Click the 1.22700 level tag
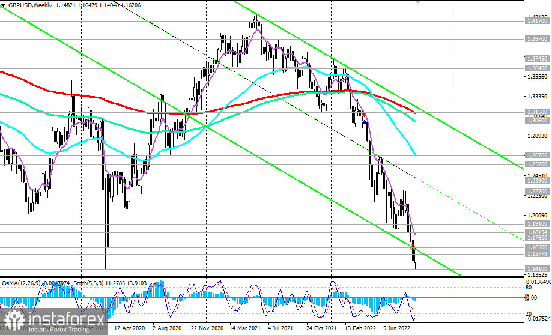The height and width of the screenshot is (335, 552). pyautogui.click(x=537, y=192)
